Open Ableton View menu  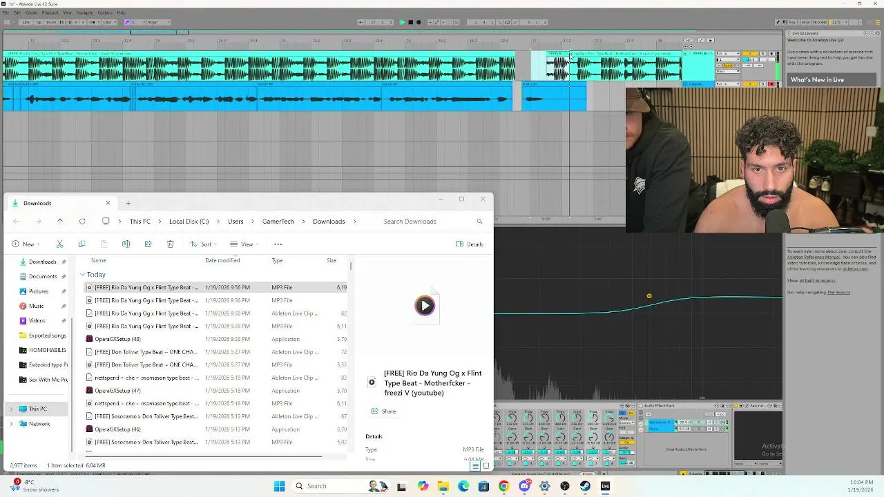click(x=68, y=12)
